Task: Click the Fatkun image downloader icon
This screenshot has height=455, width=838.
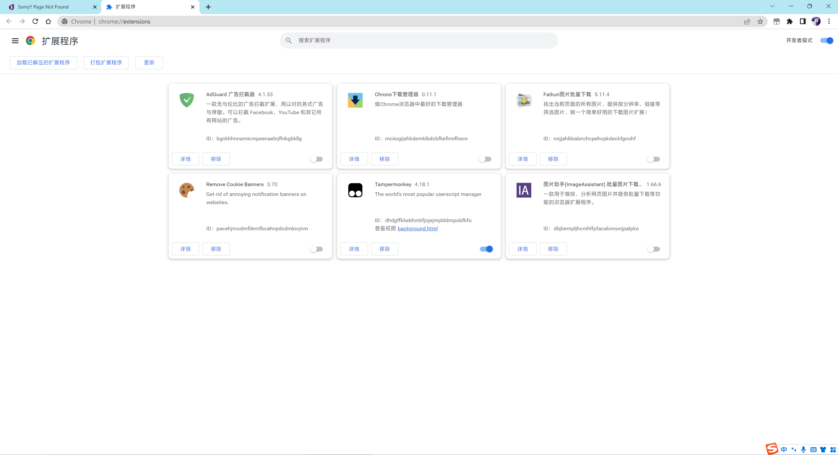Action: (x=524, y=100)
